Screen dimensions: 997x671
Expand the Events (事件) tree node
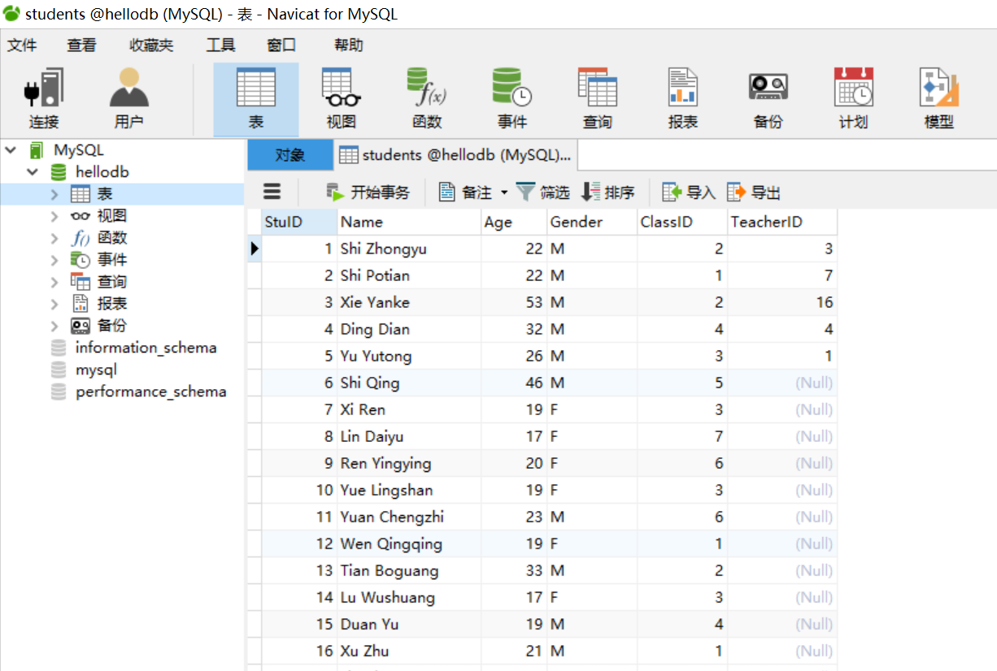point(54,260)
